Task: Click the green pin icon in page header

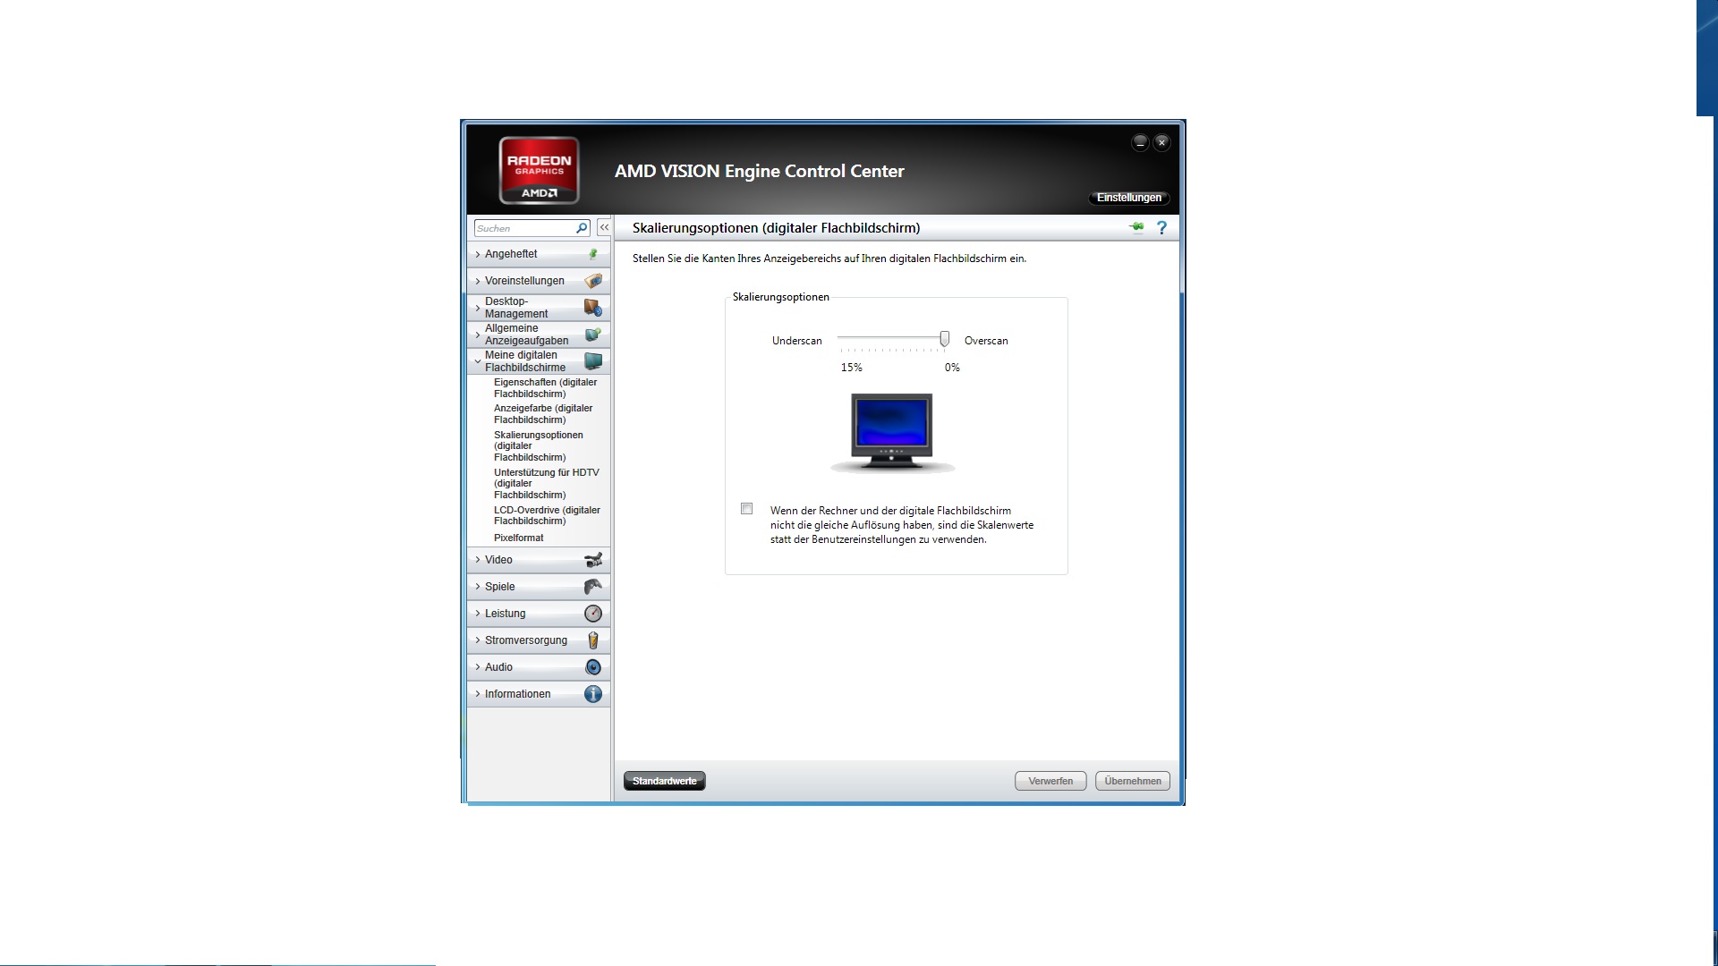Action: pyautogui.click(x=1136, y=227)
